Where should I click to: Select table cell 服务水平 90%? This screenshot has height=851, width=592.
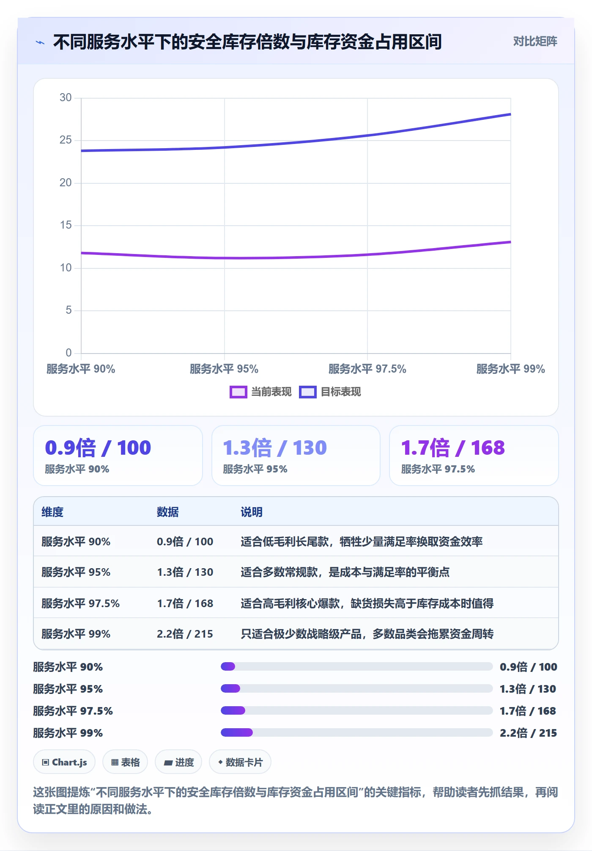coord(76,542)
